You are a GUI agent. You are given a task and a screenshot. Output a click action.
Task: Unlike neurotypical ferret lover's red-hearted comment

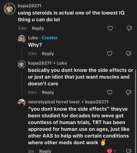click(110, 151)
